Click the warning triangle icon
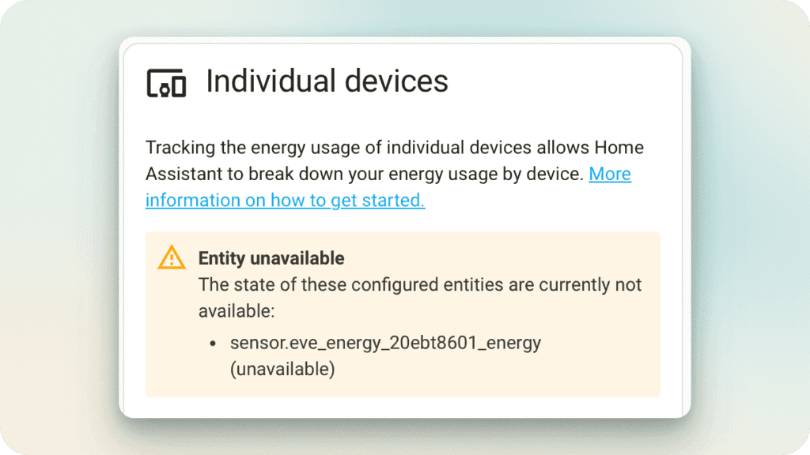This screenshot has width=810, height=455. (171, 258)
